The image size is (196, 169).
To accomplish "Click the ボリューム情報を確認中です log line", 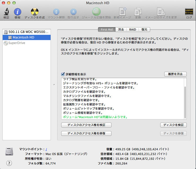I will [x=83, y=113].
